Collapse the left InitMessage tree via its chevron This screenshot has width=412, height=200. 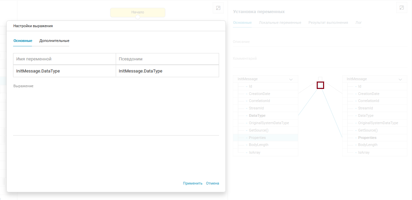[291, 79]
